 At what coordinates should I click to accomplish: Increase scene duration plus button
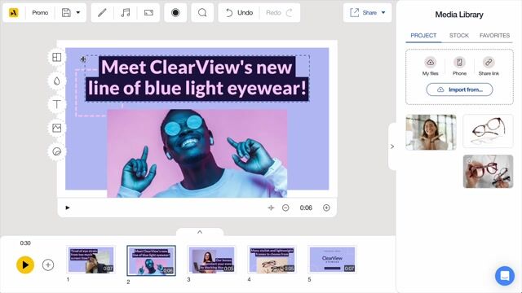point(326,208)
